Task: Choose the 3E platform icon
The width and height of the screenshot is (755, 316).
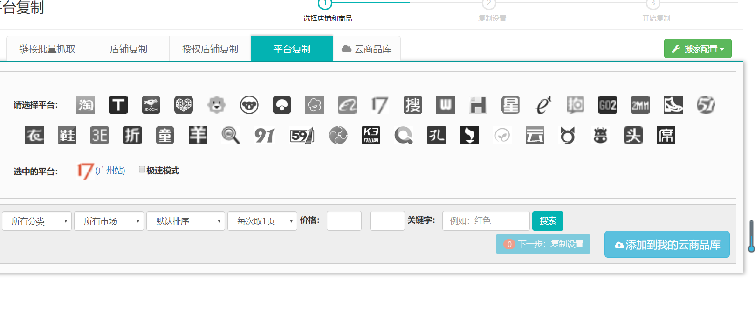Action: 100,135
